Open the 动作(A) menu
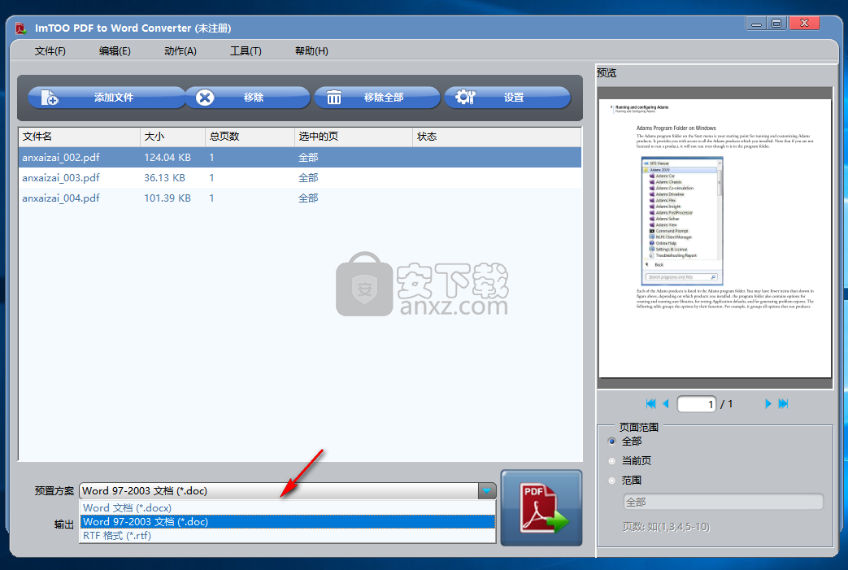848x570 pixels. 180,51
